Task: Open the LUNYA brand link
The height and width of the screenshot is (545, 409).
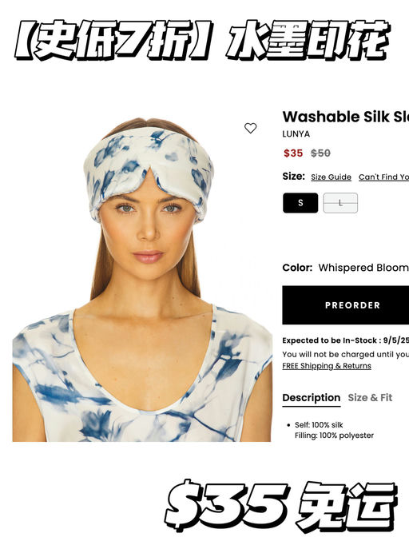Action: point(296,133)
